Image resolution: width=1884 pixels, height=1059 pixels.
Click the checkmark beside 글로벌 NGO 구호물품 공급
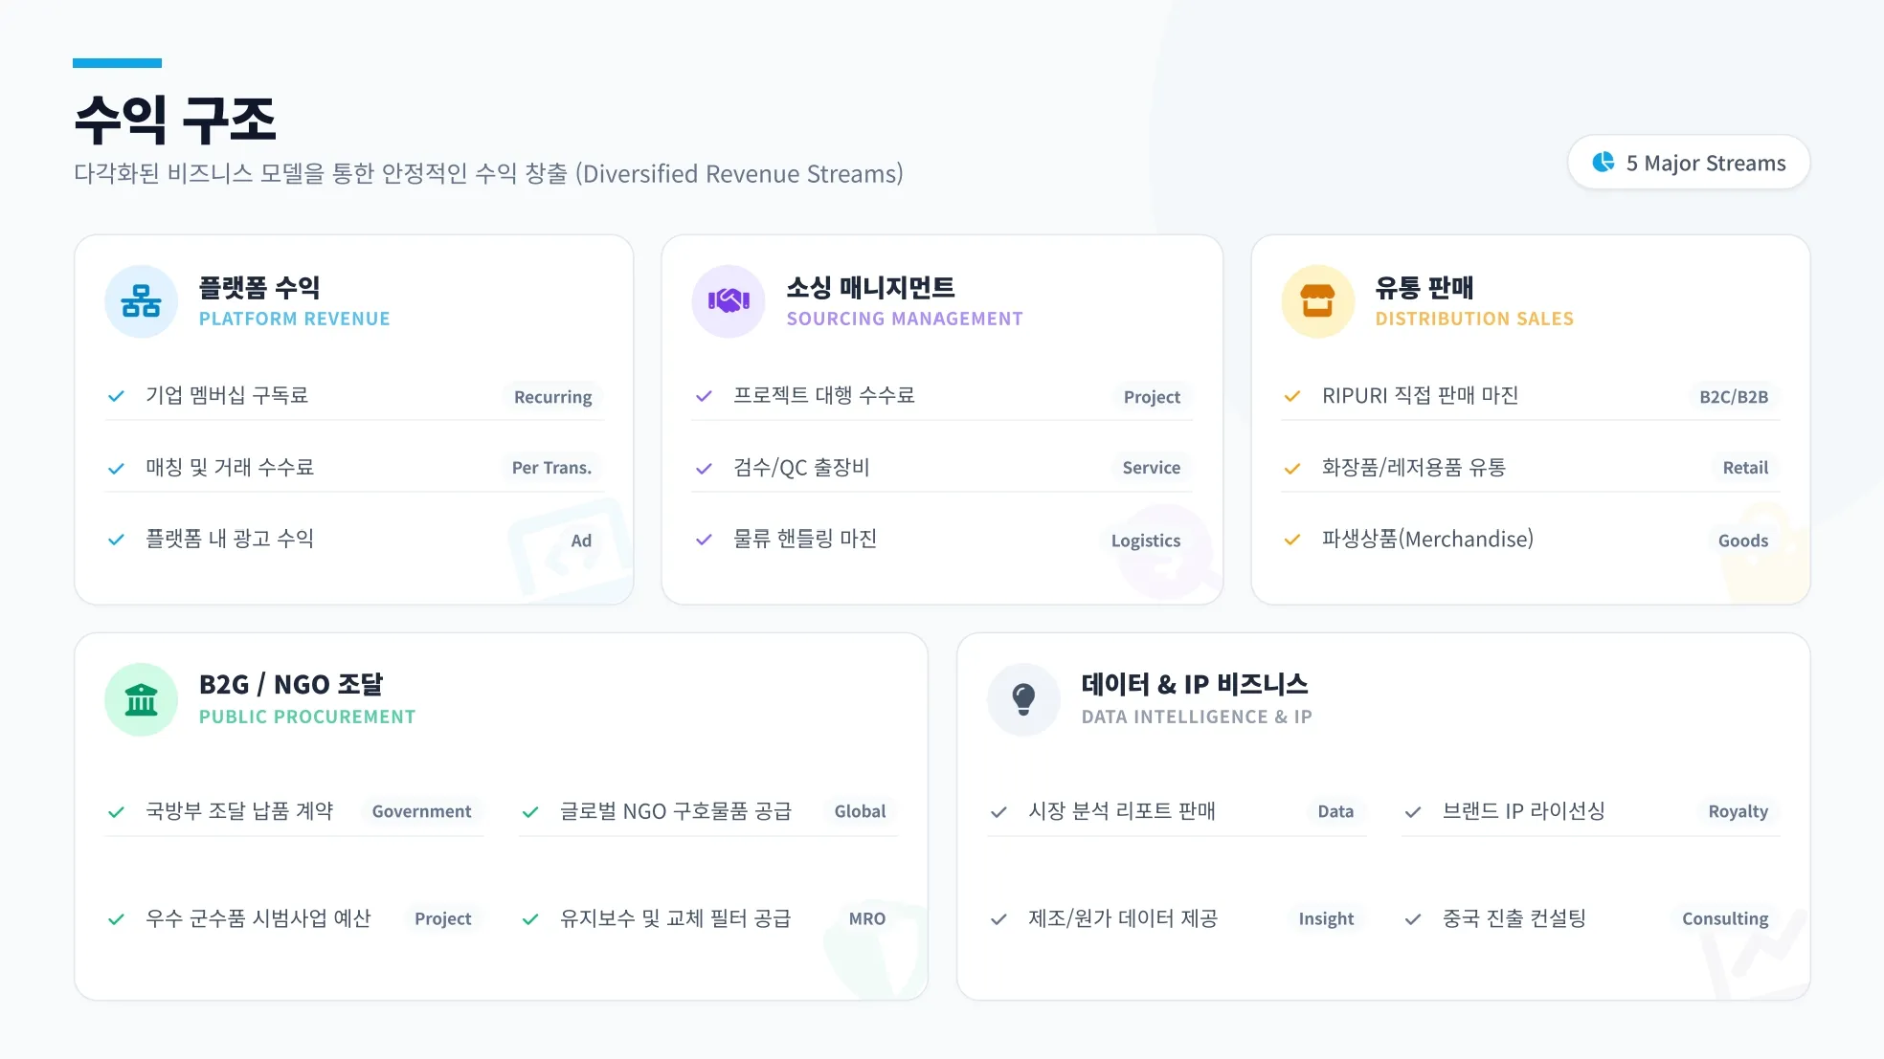tap(530, 812)
